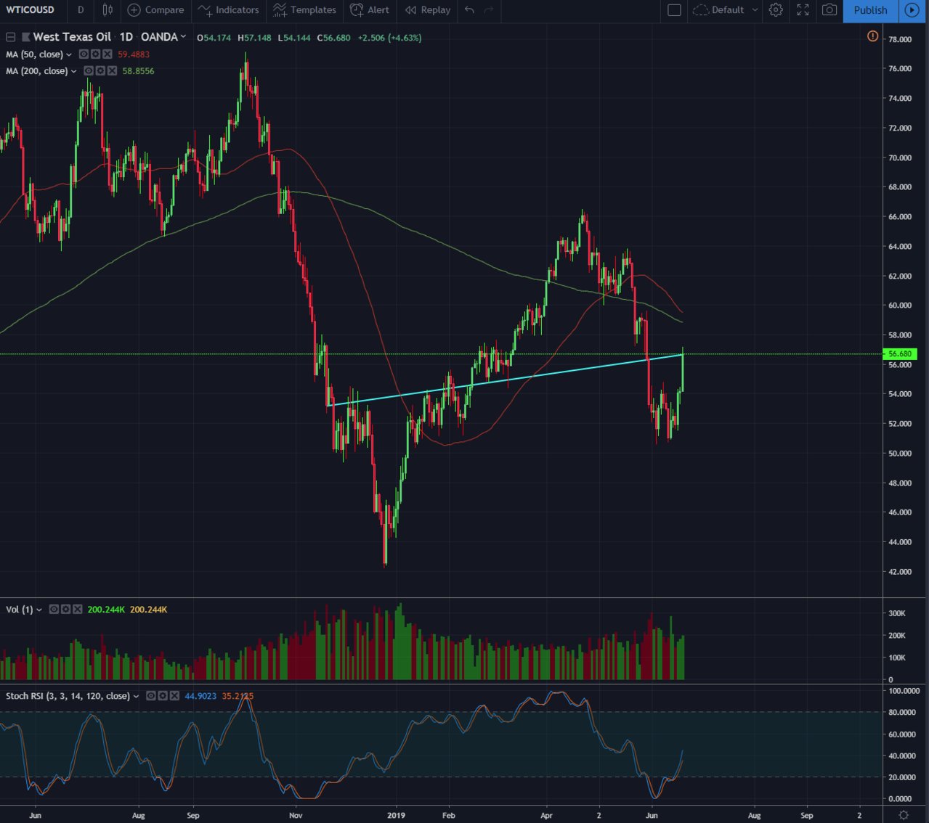Open the Default saved layout dropdown
This screenshot has width=929, height=823.
click(726, 10)
